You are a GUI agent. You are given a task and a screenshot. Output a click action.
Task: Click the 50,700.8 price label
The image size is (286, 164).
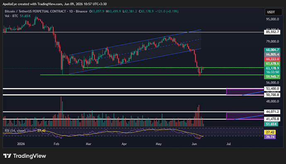click(x=272, y=95)
